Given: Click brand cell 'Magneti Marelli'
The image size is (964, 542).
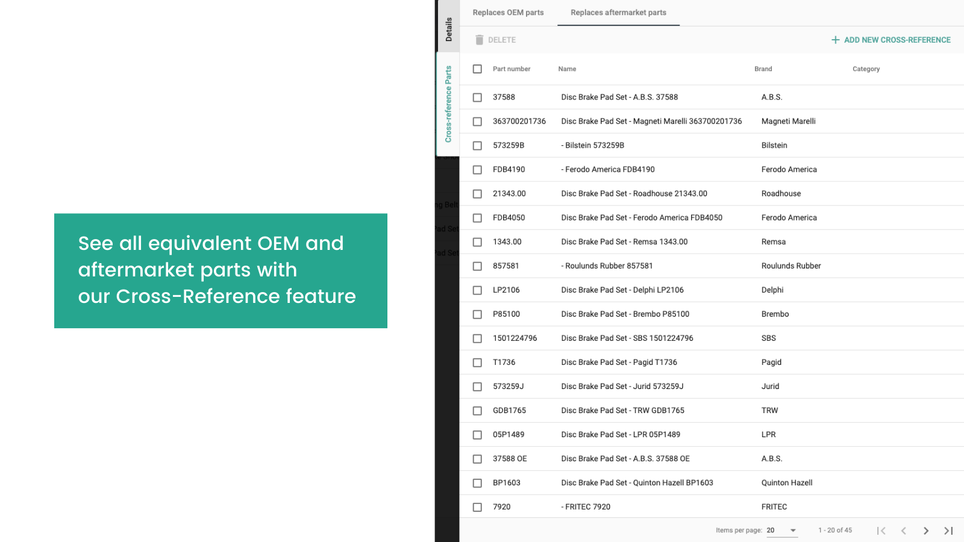Looking at the screenshot, I should coord(788,121).
